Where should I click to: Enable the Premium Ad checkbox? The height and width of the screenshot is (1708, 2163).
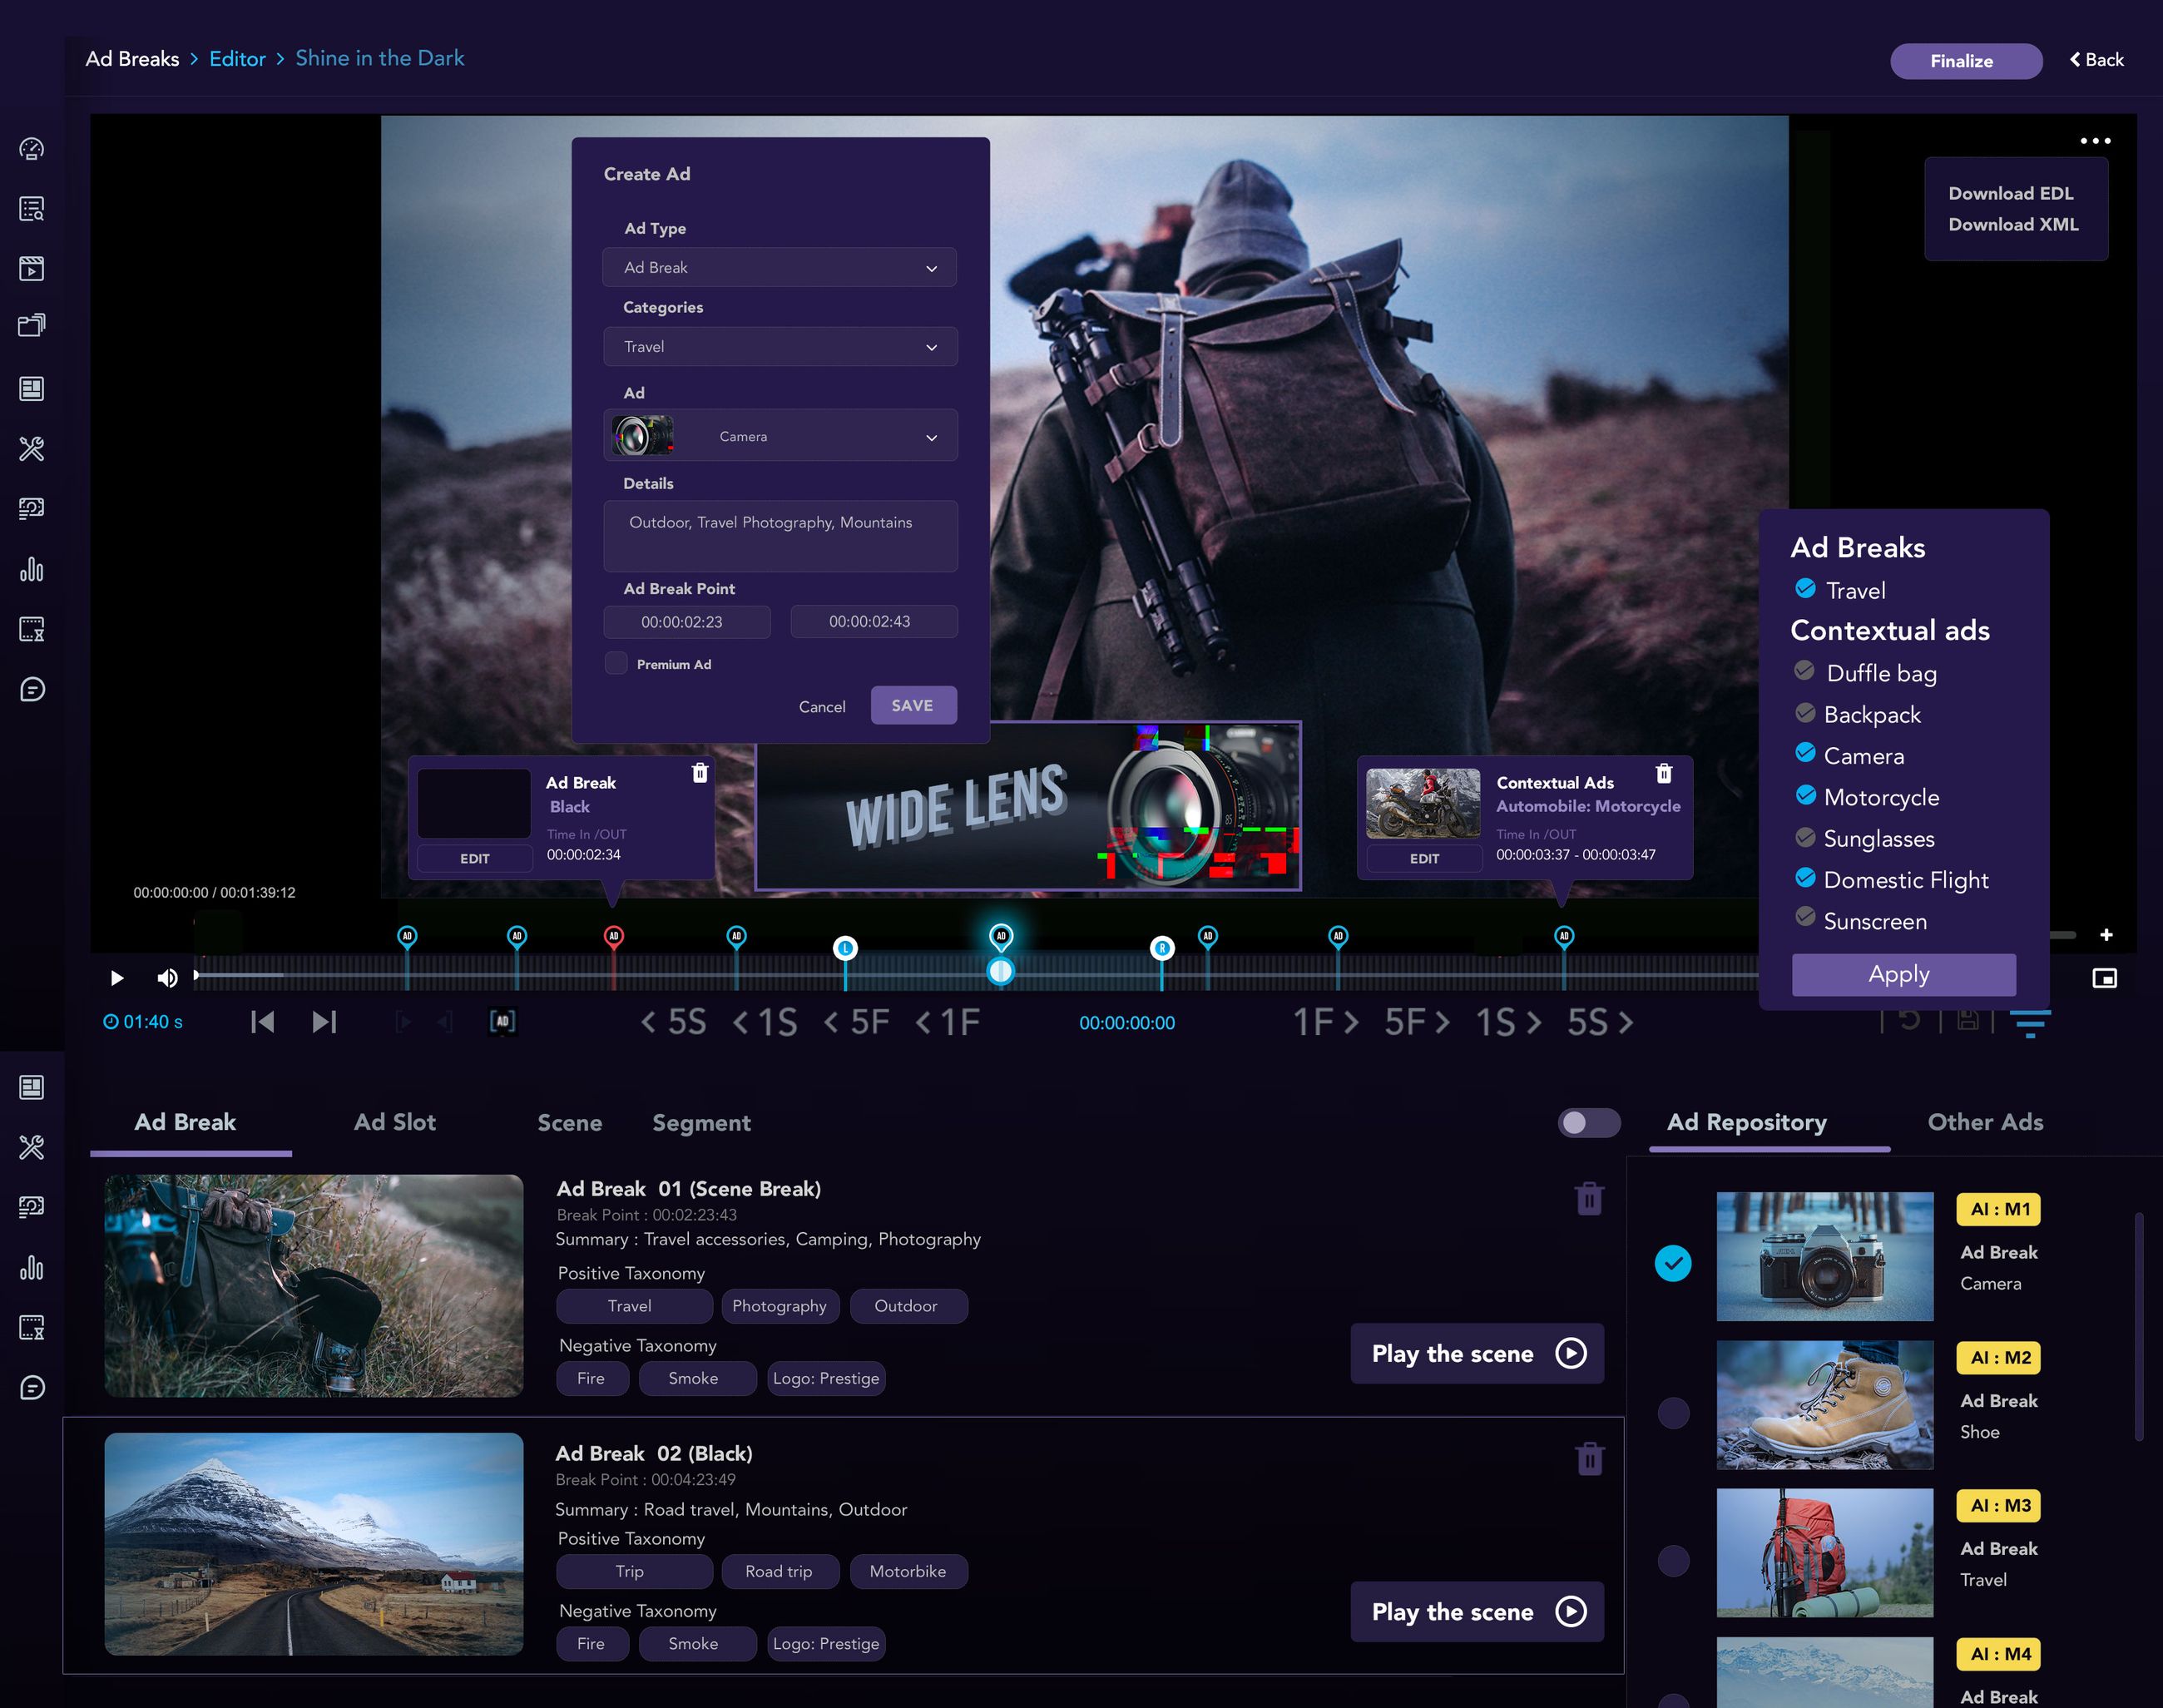(616, 663)
